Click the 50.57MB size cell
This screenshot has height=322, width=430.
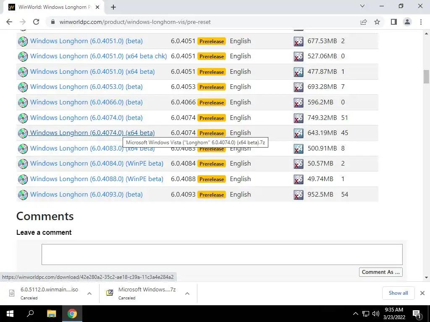[x=320, y=164]
